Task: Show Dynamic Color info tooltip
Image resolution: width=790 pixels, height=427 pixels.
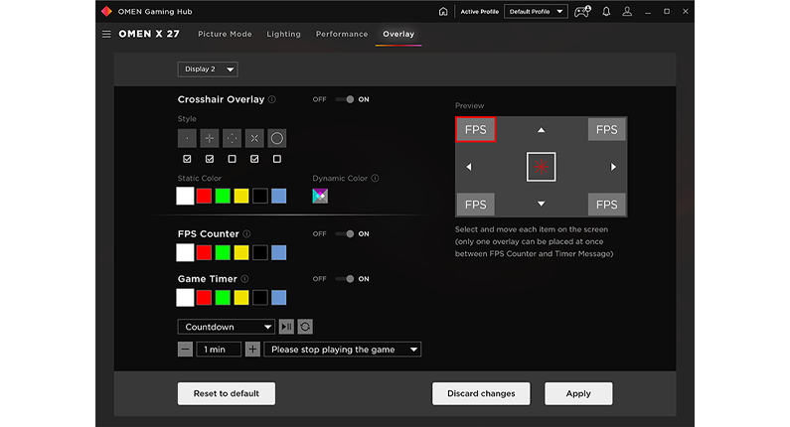Action: pyautogui.click(x=375, y=179)
